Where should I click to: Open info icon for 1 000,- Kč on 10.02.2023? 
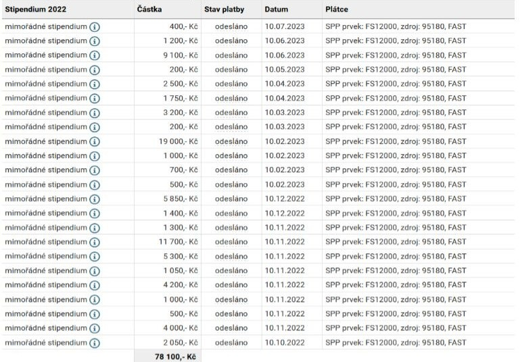pyautogui.click(x=95, y=156)
